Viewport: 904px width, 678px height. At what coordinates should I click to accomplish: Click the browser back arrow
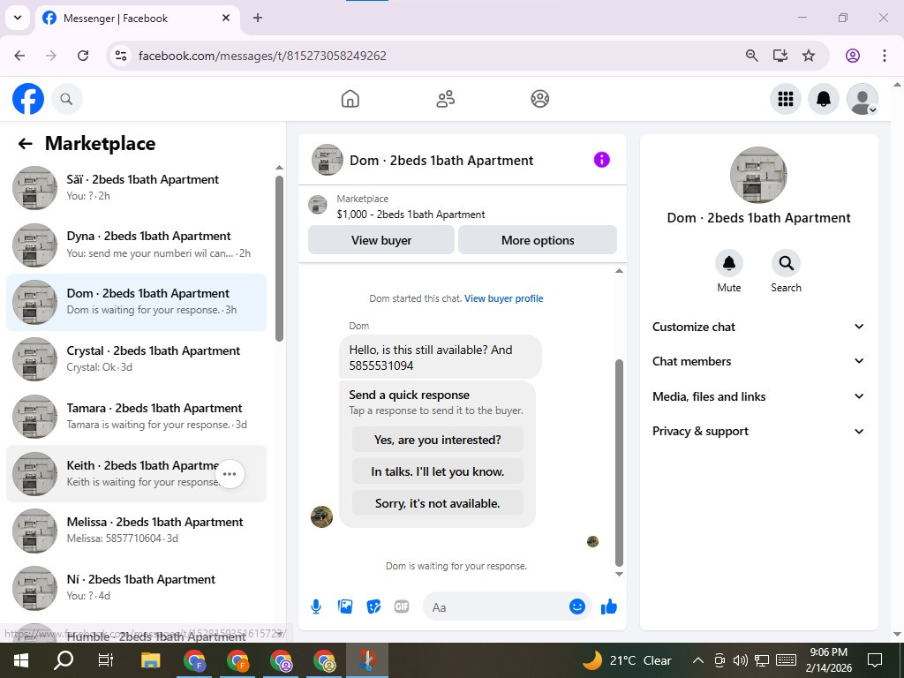(x=19, y=56)
